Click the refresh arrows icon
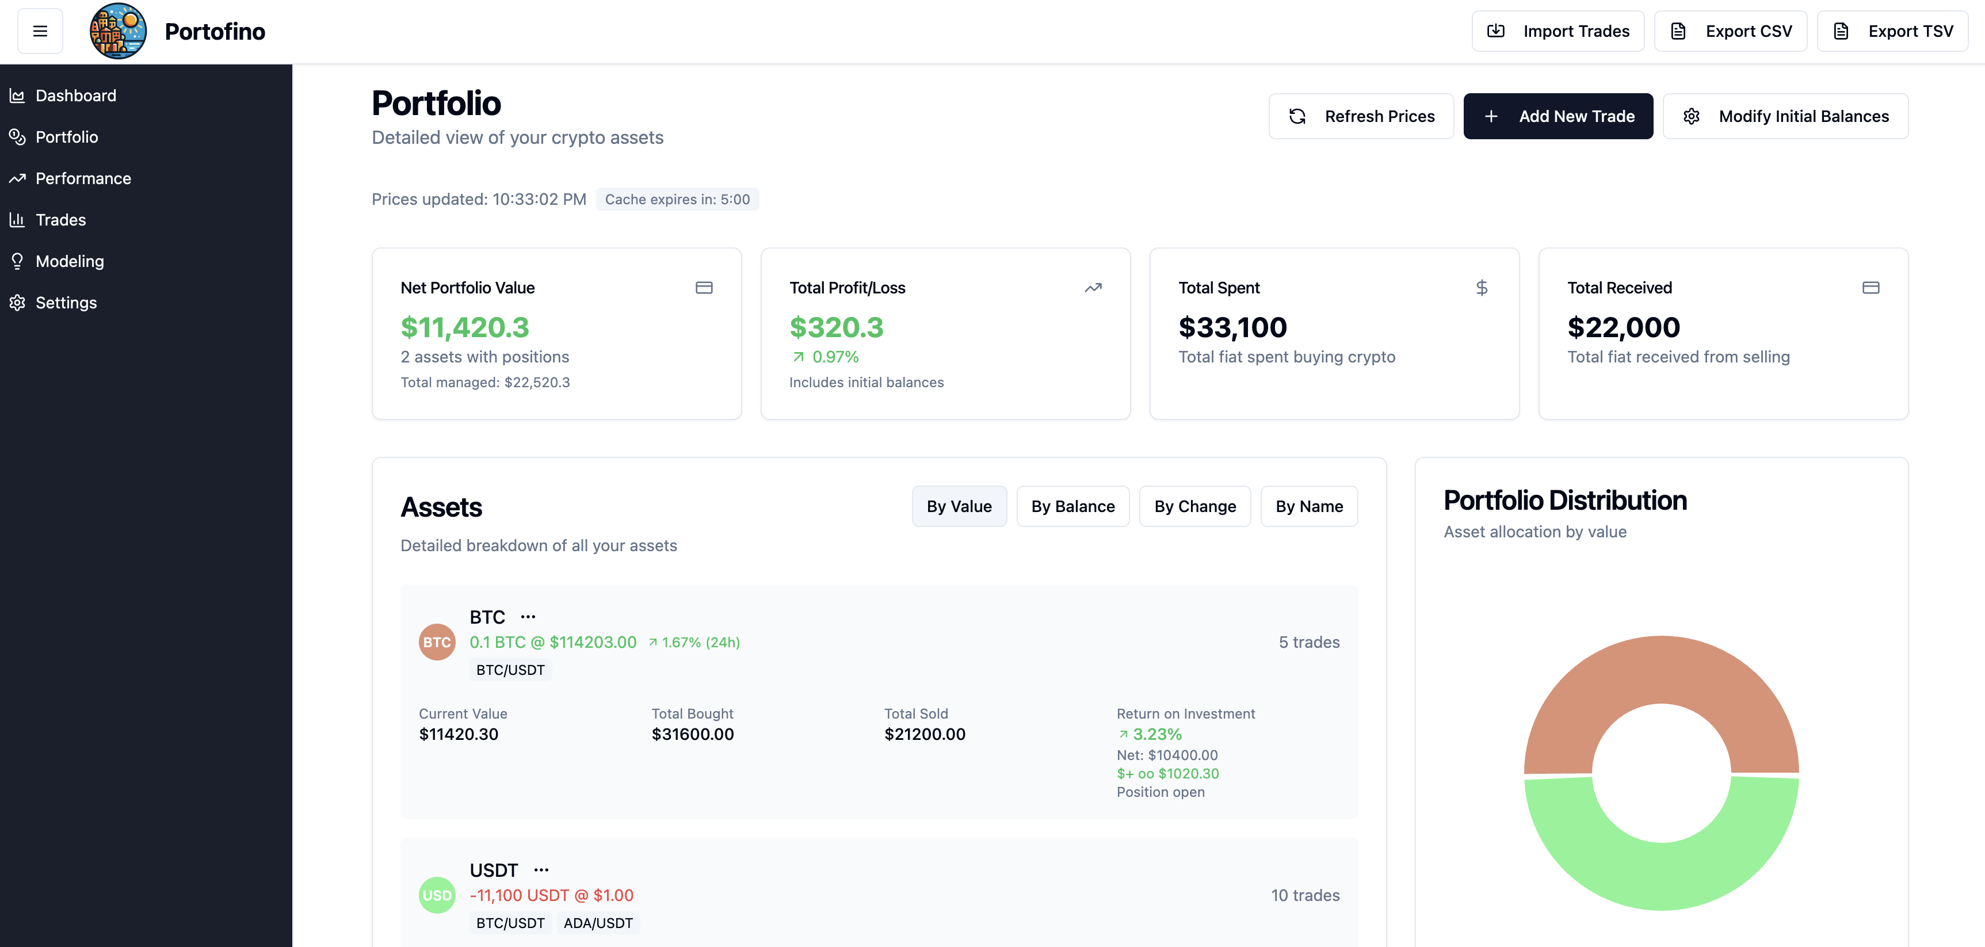The height and width of the screenshot is (947, 1985). click(1297, 116)
